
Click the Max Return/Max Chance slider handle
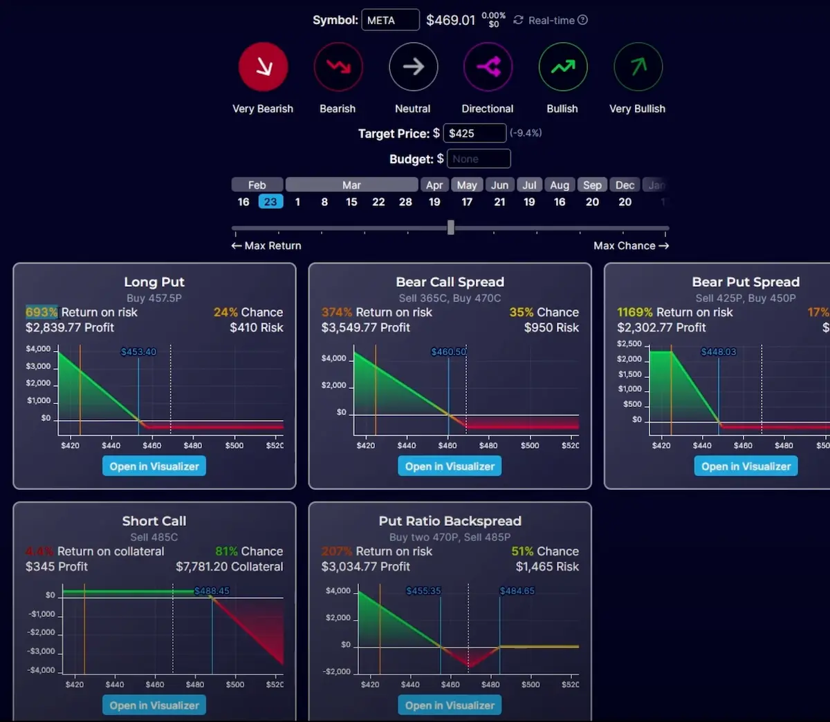(x=451, y=227)
